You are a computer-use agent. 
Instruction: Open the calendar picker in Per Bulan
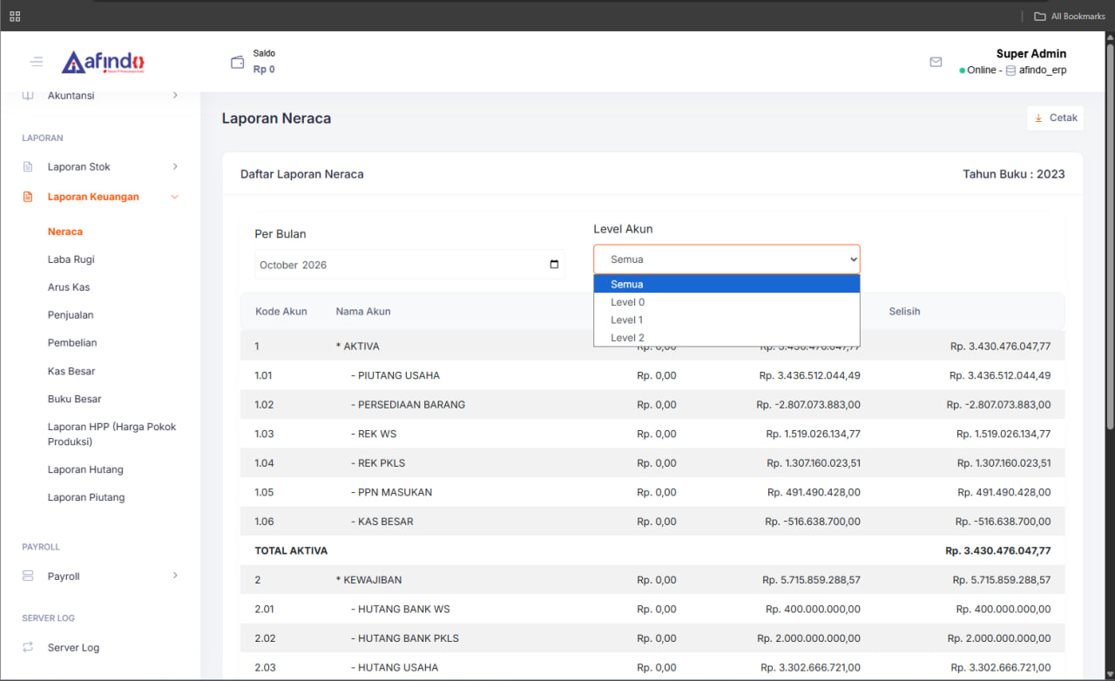554,265
